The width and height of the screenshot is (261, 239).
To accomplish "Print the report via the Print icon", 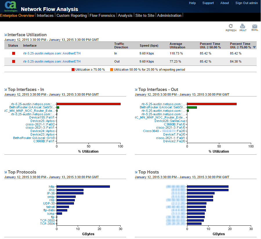I will point(243,26).
